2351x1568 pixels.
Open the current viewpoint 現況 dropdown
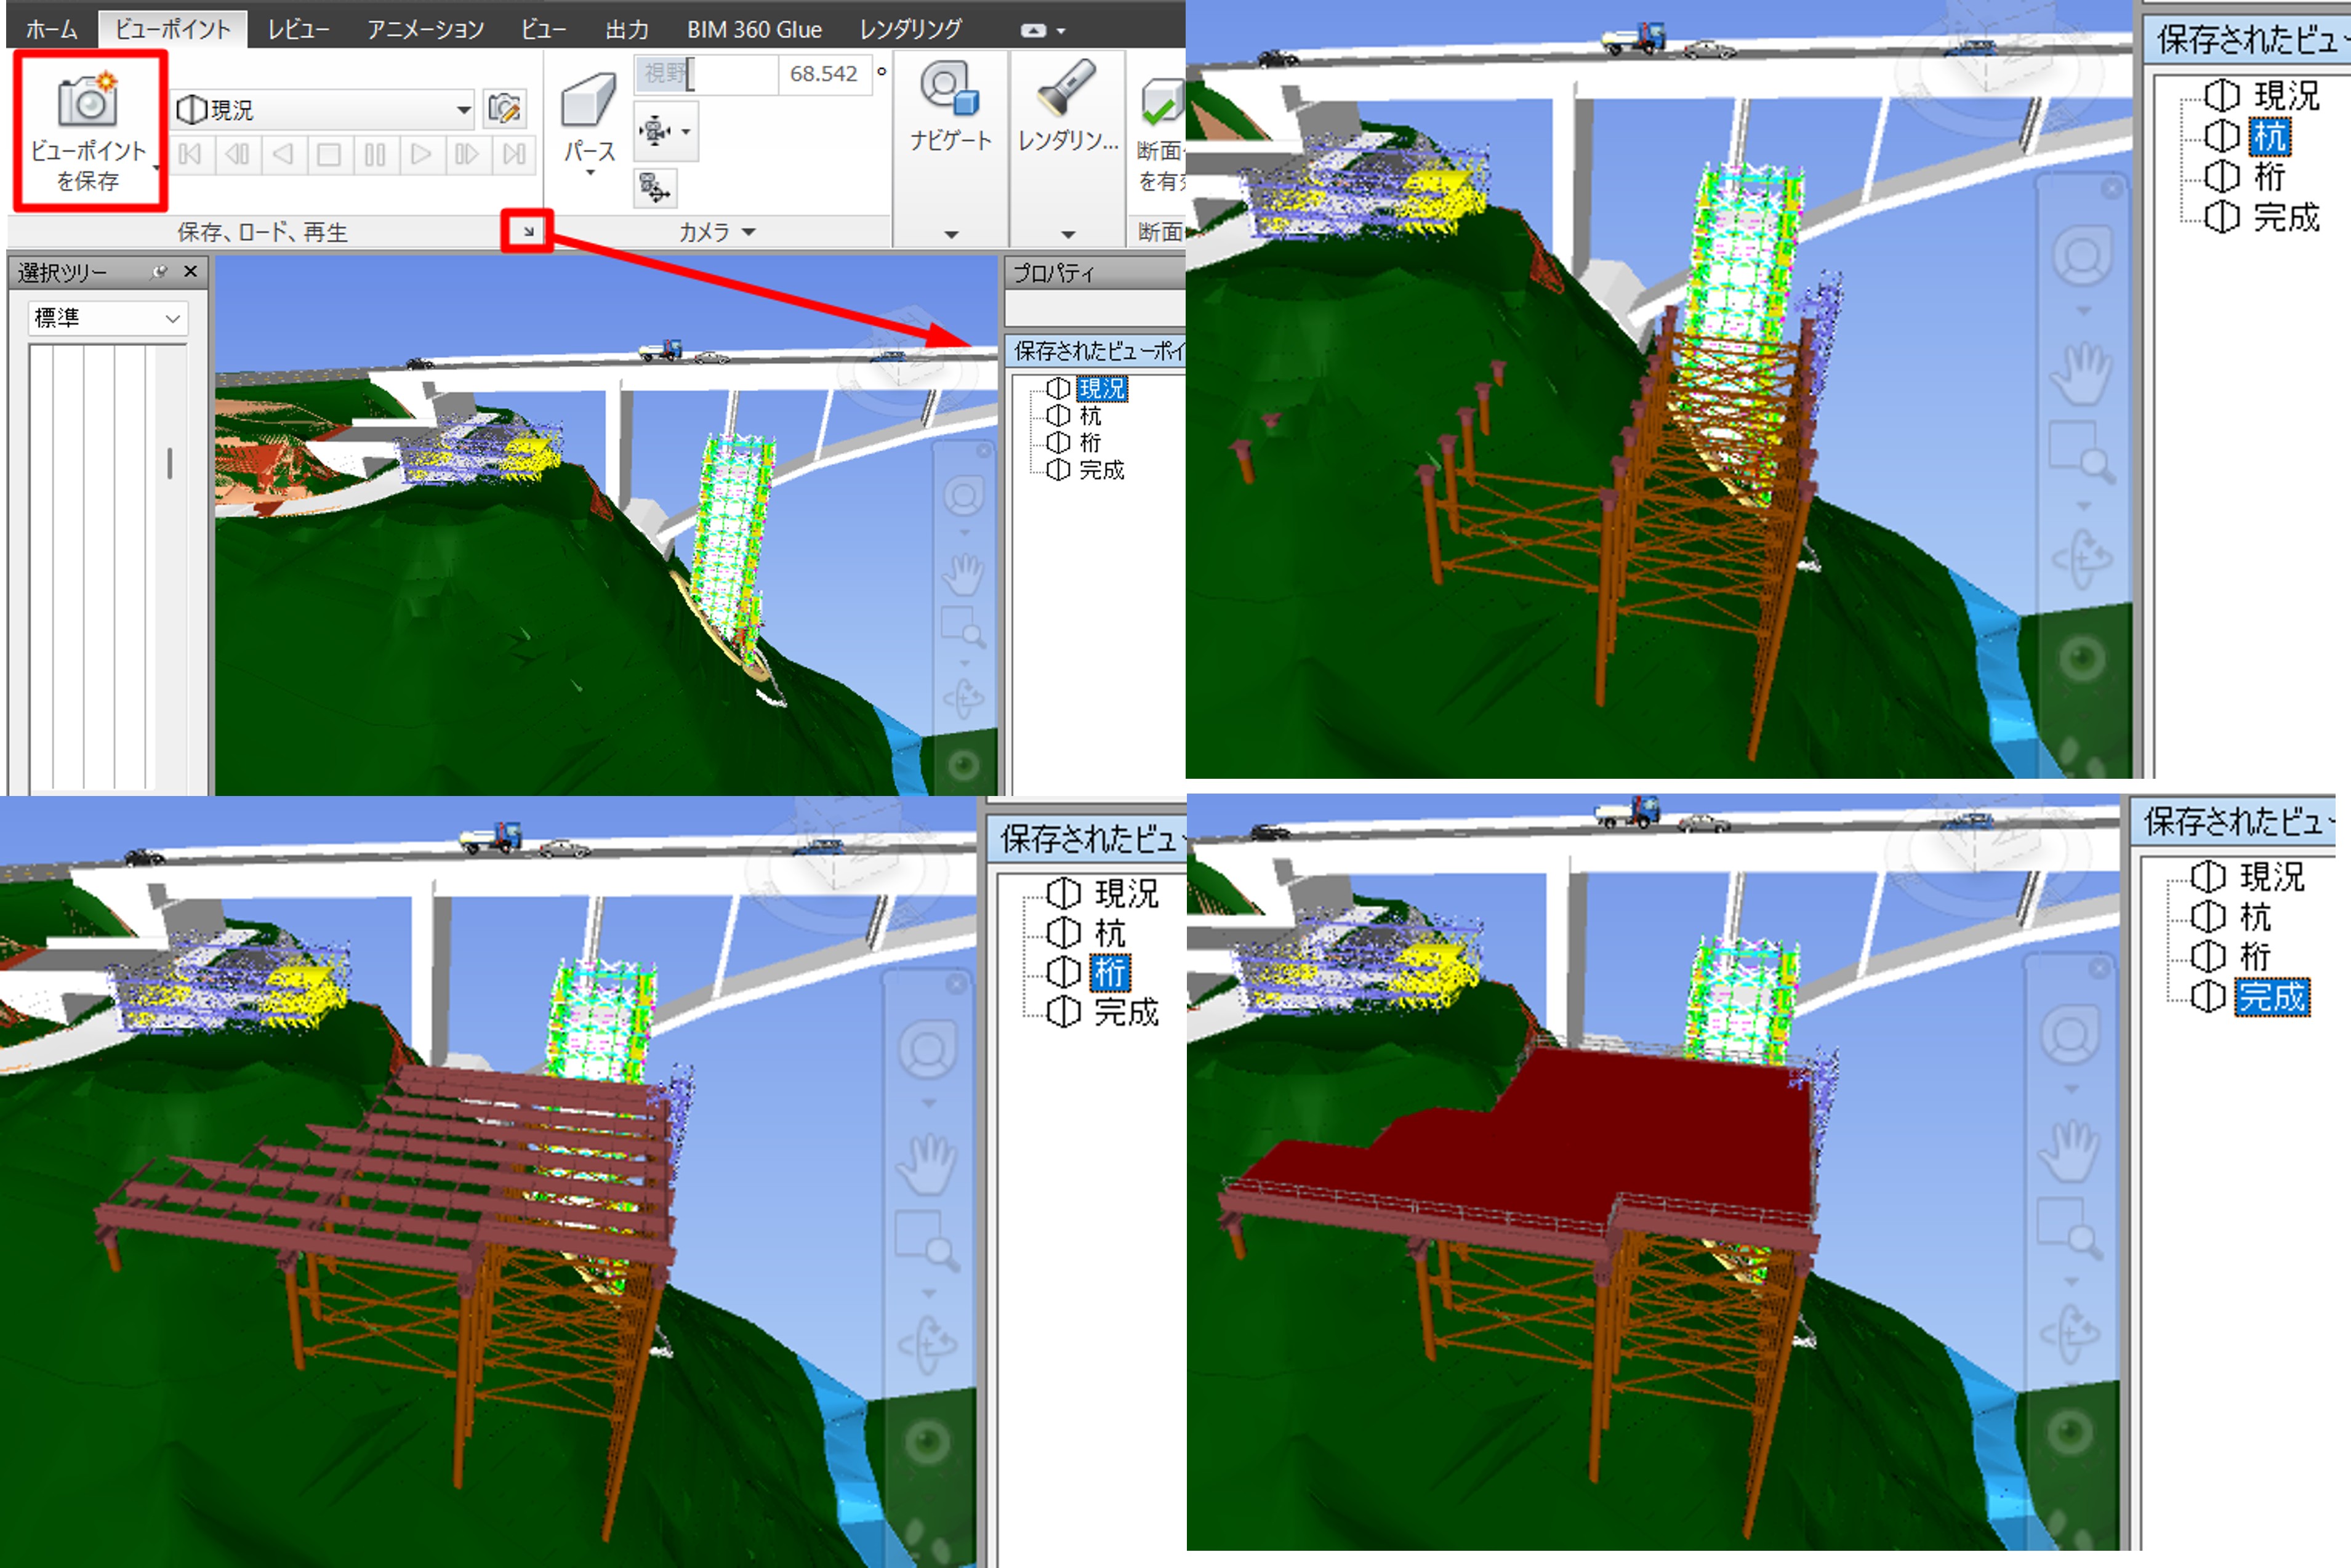(463, 109)
